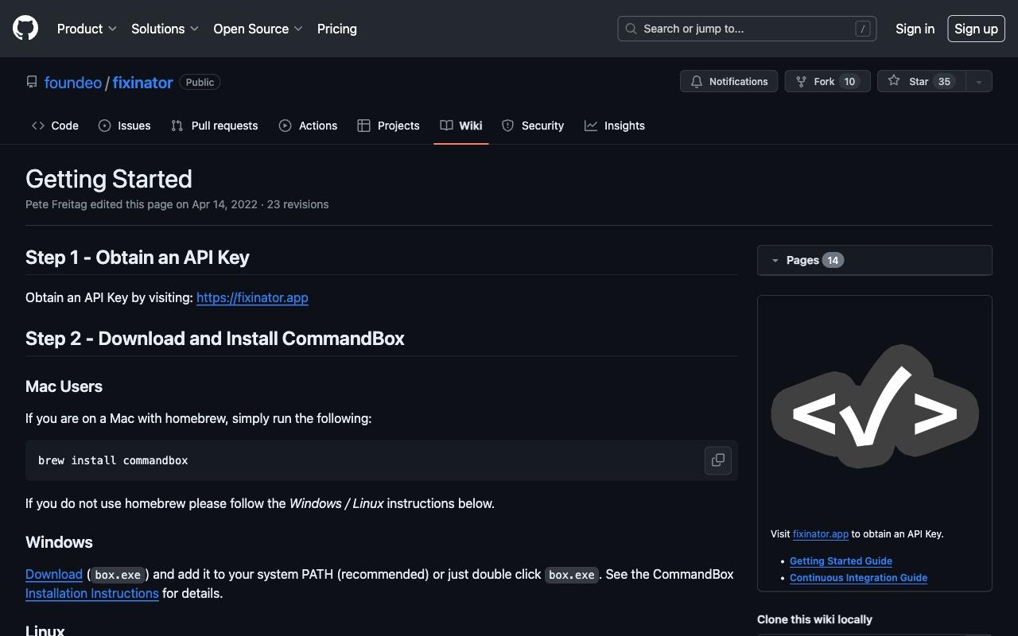Open the Continuous Integration Guide link
Image resolution: width=1018 pixels, height=636 pixels.
coord(858,578)
